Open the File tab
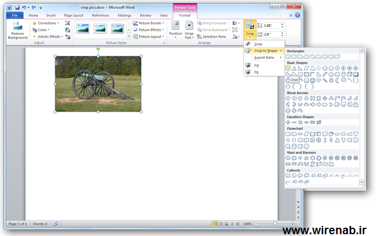Viewport: 376px width, 236px height. 14,15
